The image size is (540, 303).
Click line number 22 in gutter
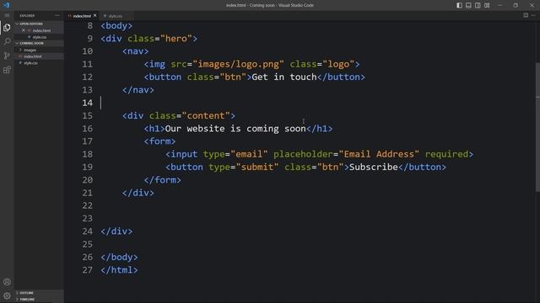(x=87, y=205)
